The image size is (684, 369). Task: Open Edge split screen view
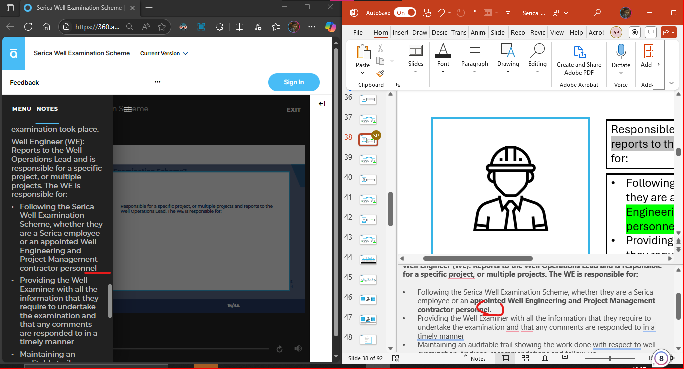click(239, 27)
